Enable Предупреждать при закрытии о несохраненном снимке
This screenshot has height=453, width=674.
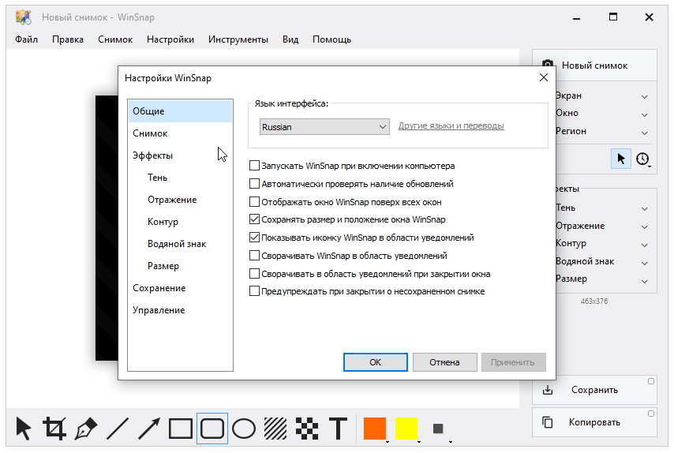(x=254, y=291)
